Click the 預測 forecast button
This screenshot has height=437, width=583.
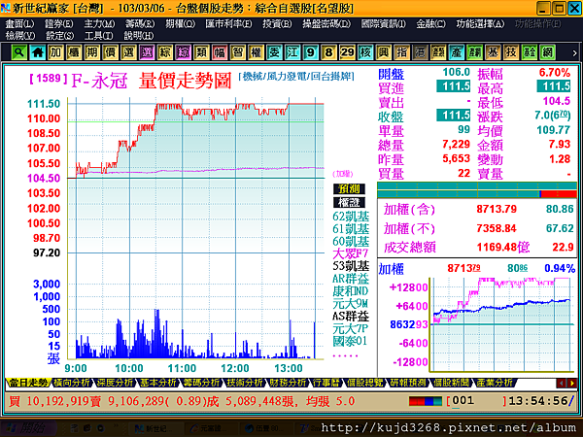click(x=349, y=188)
